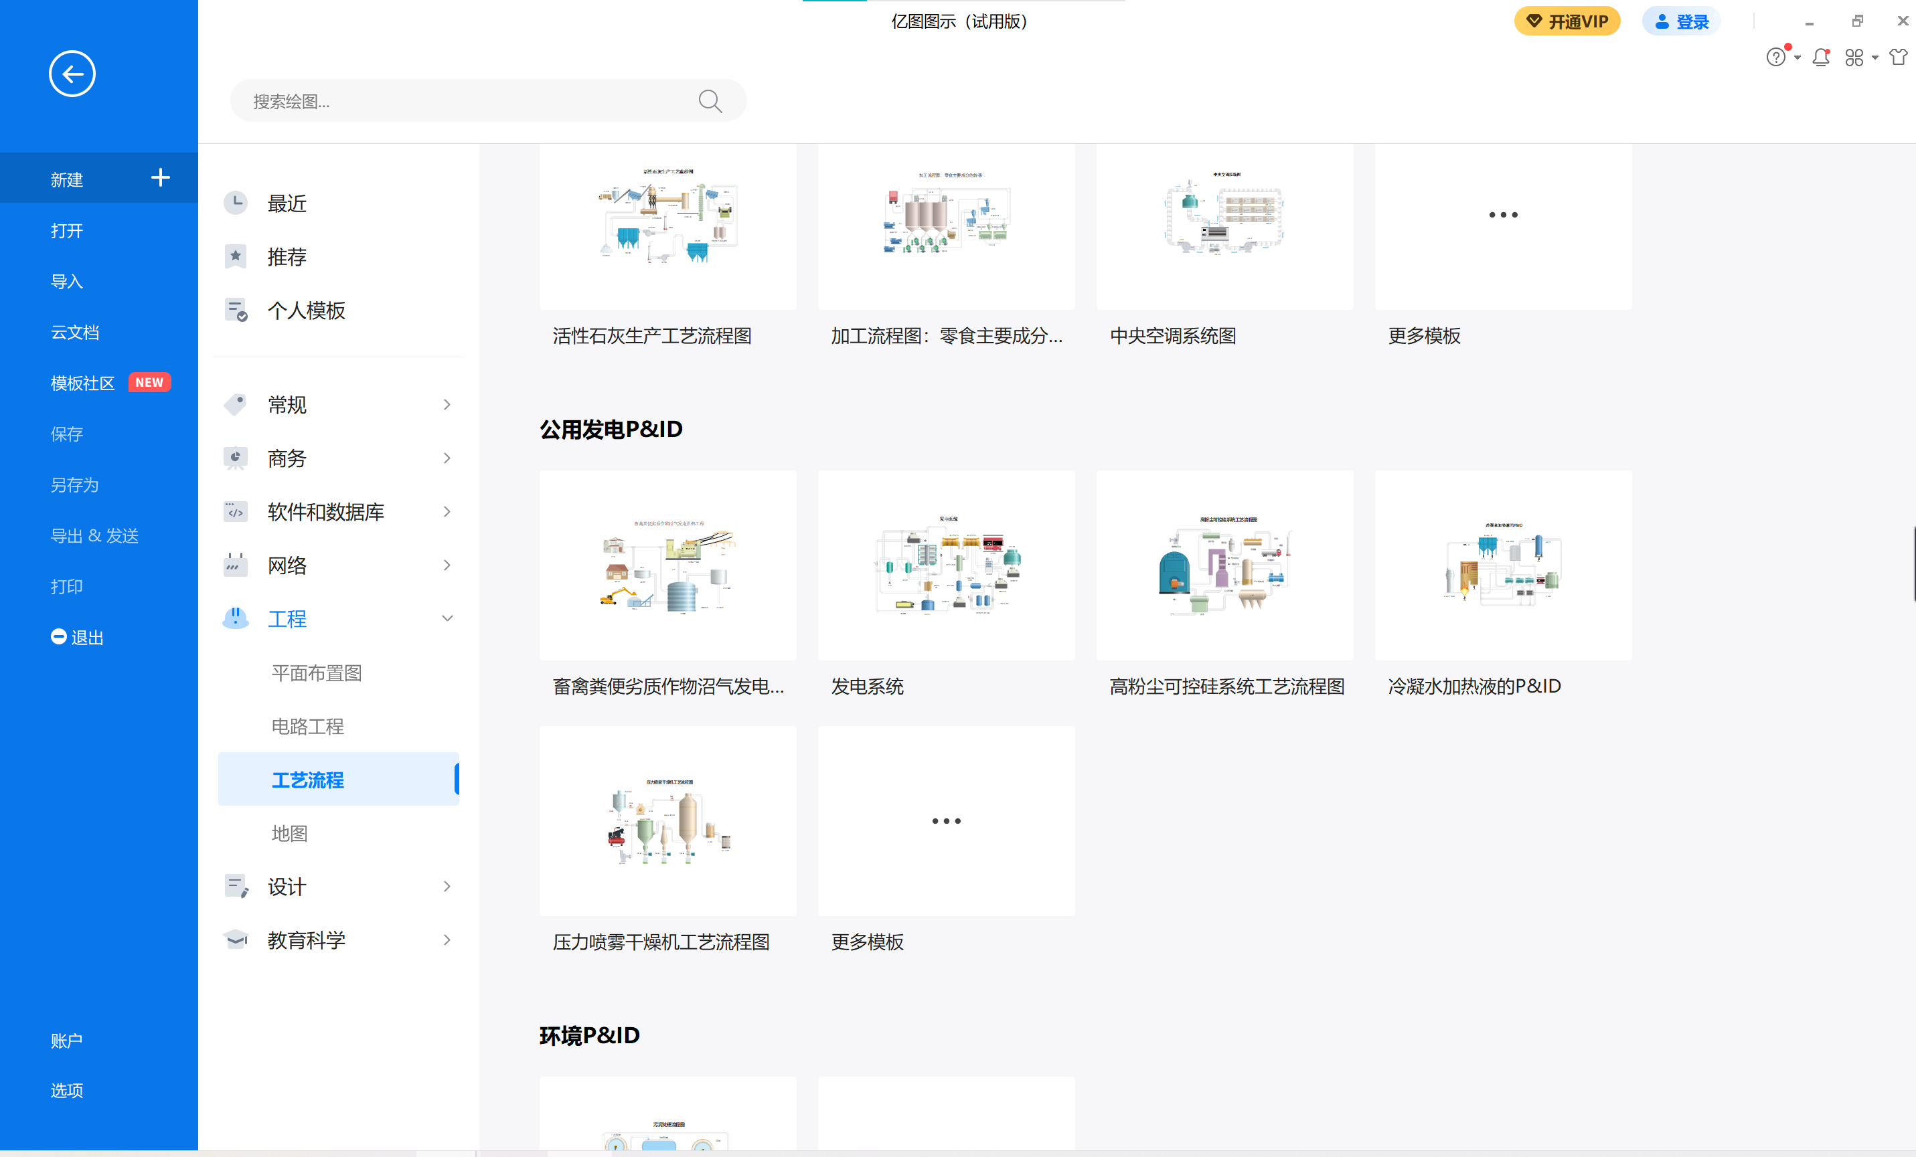Expand the 教育科学 category chevron
The width and height of the screenshot is (1916, 1157).
[447, 940]
